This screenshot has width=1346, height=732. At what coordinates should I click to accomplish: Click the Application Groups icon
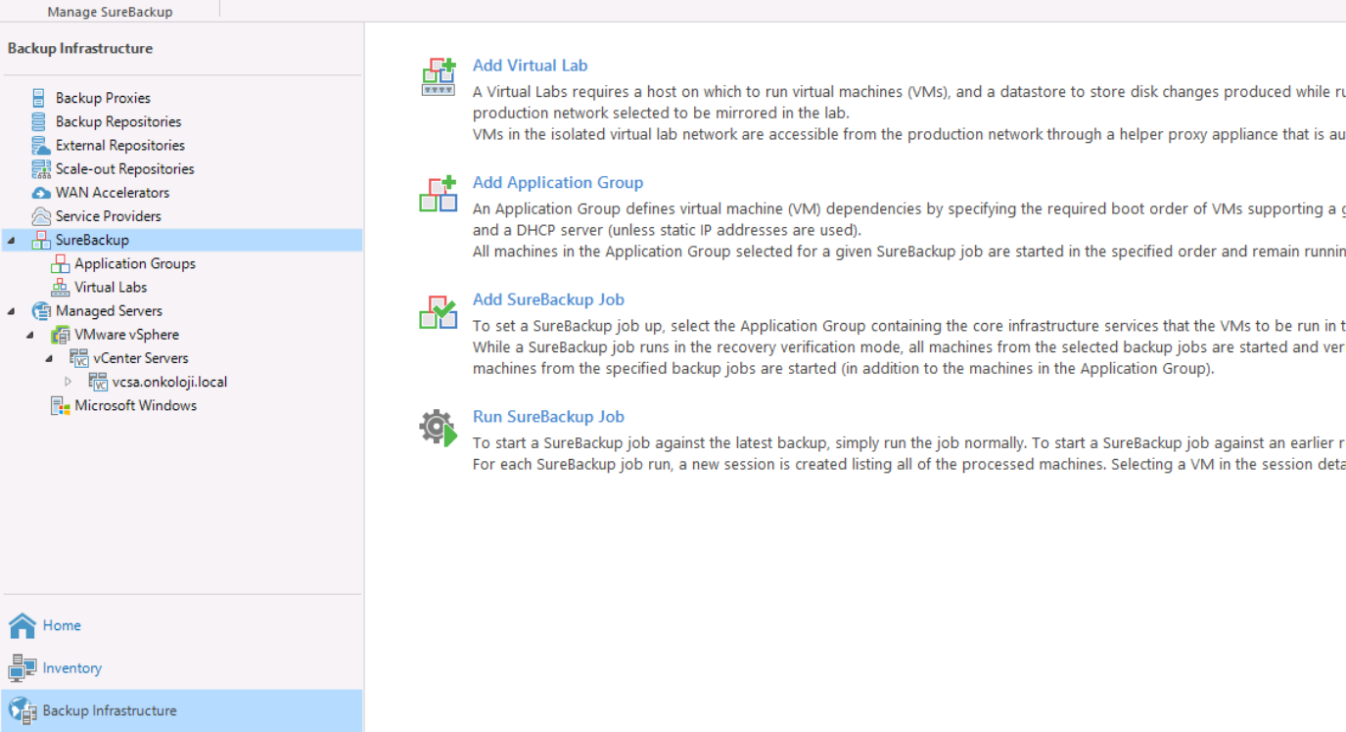[x=60, y=263]
